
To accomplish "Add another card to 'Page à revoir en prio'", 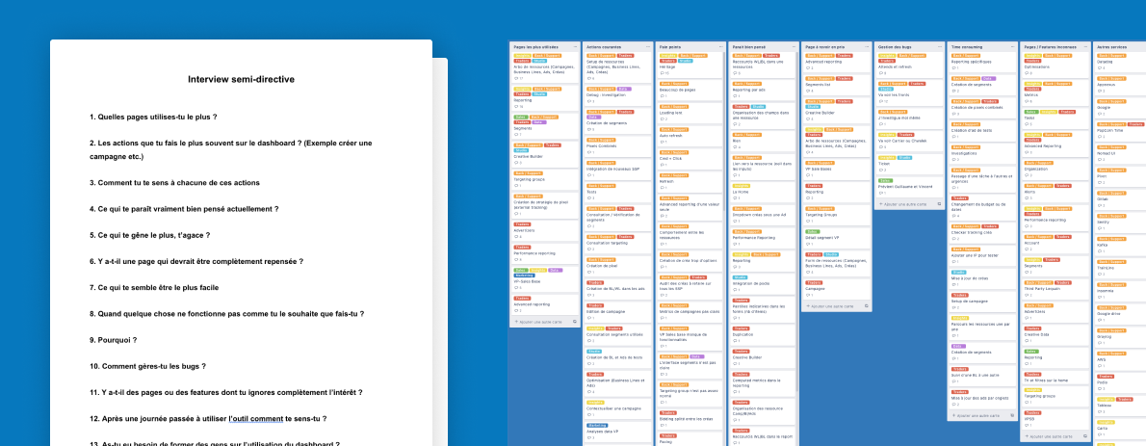I will [829, 306].
